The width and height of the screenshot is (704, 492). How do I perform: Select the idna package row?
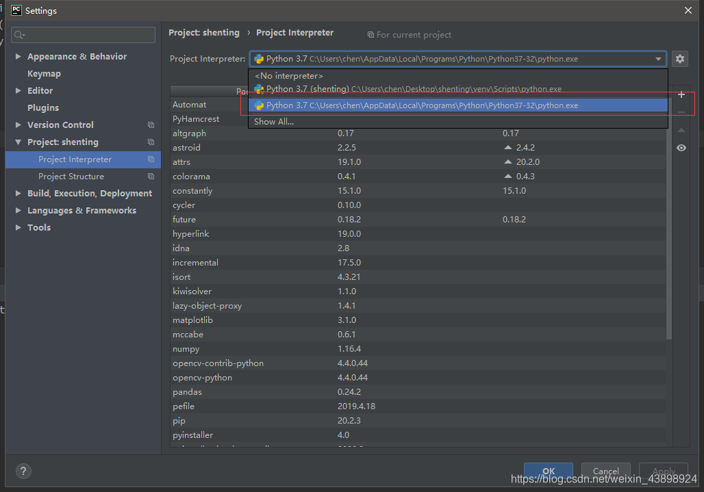[x=418, y=248]
